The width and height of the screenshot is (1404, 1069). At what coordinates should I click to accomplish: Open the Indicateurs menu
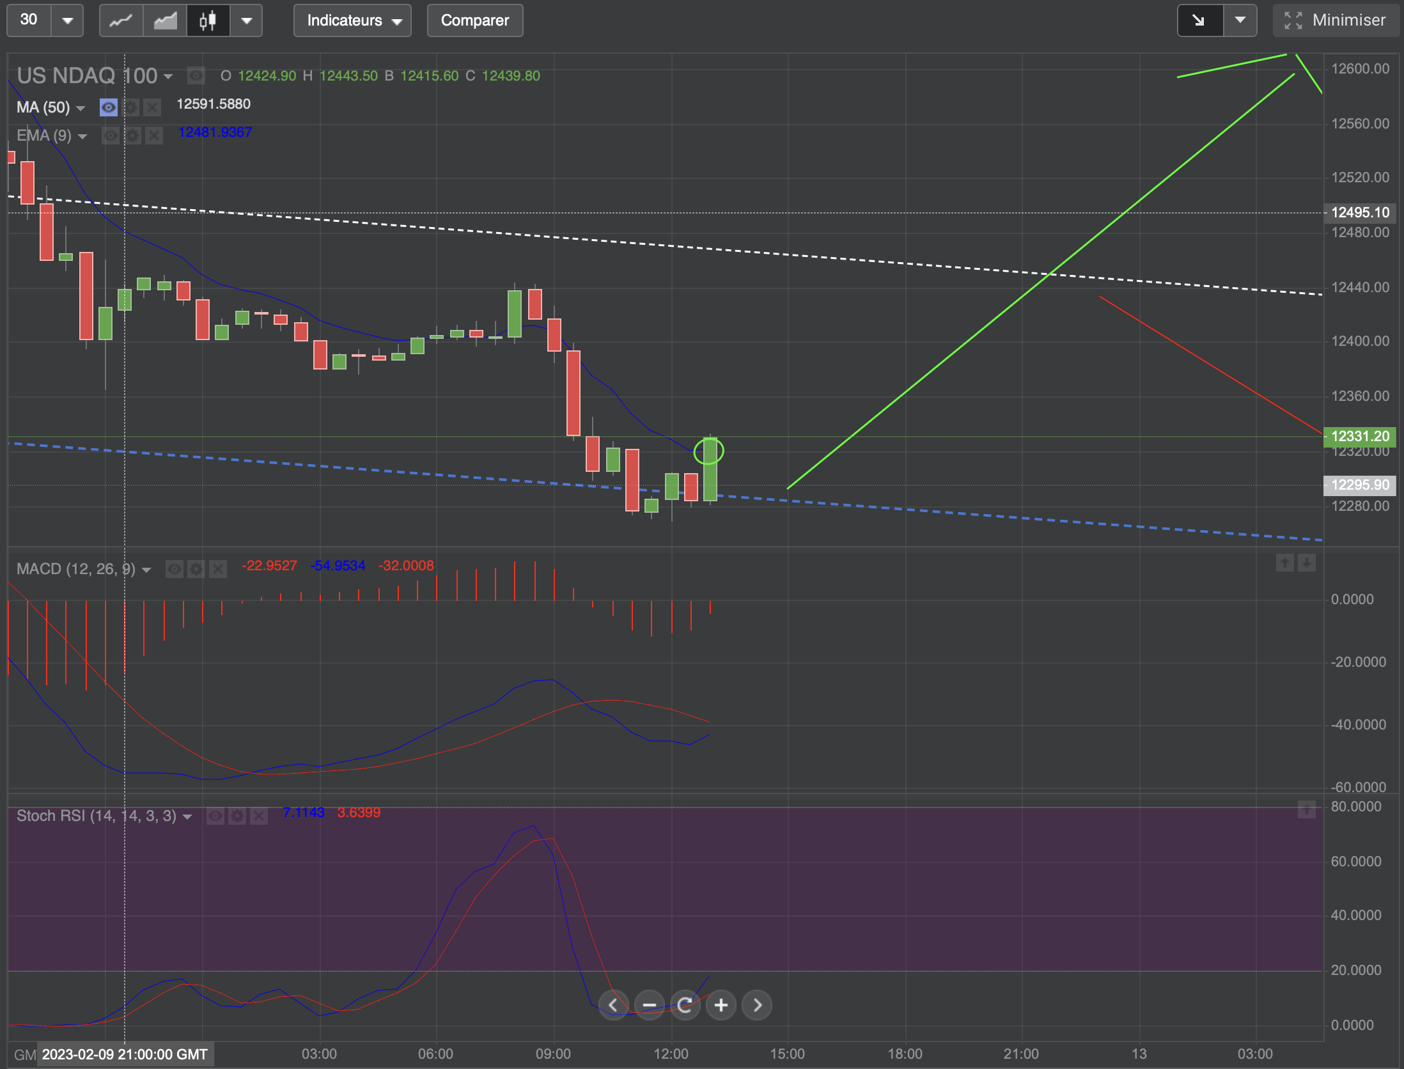pyautogui.click(x=352, y=20)
